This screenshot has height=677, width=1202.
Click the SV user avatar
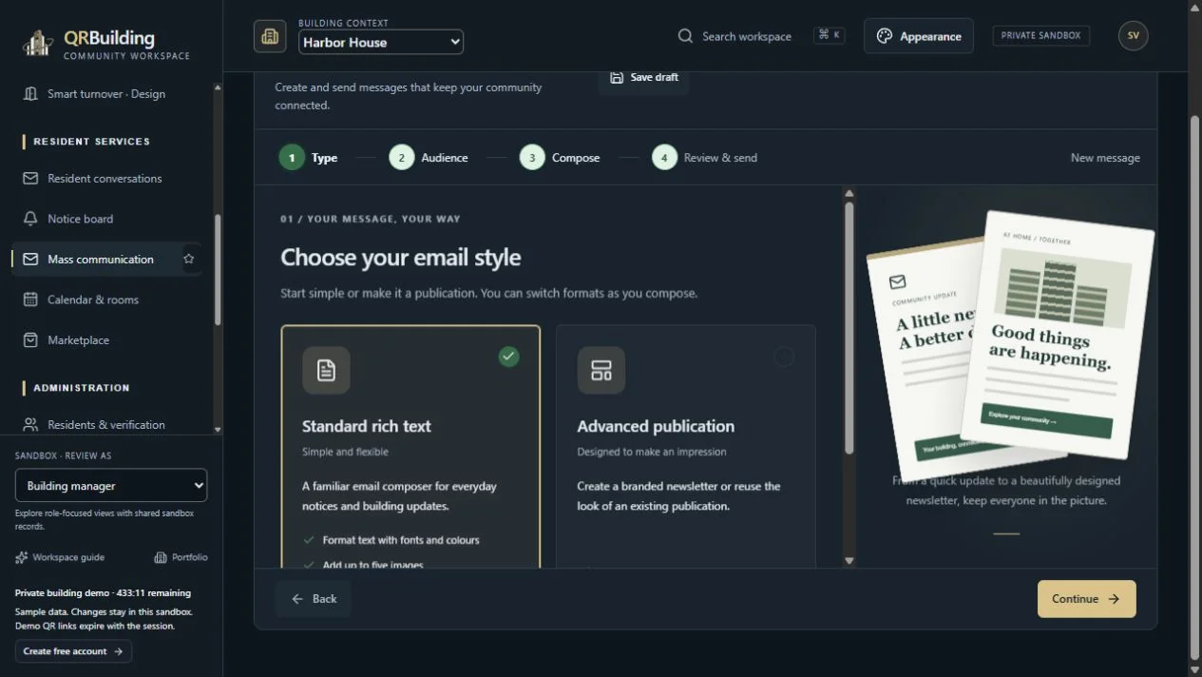pyautogui.click(x=1133, y=36)
